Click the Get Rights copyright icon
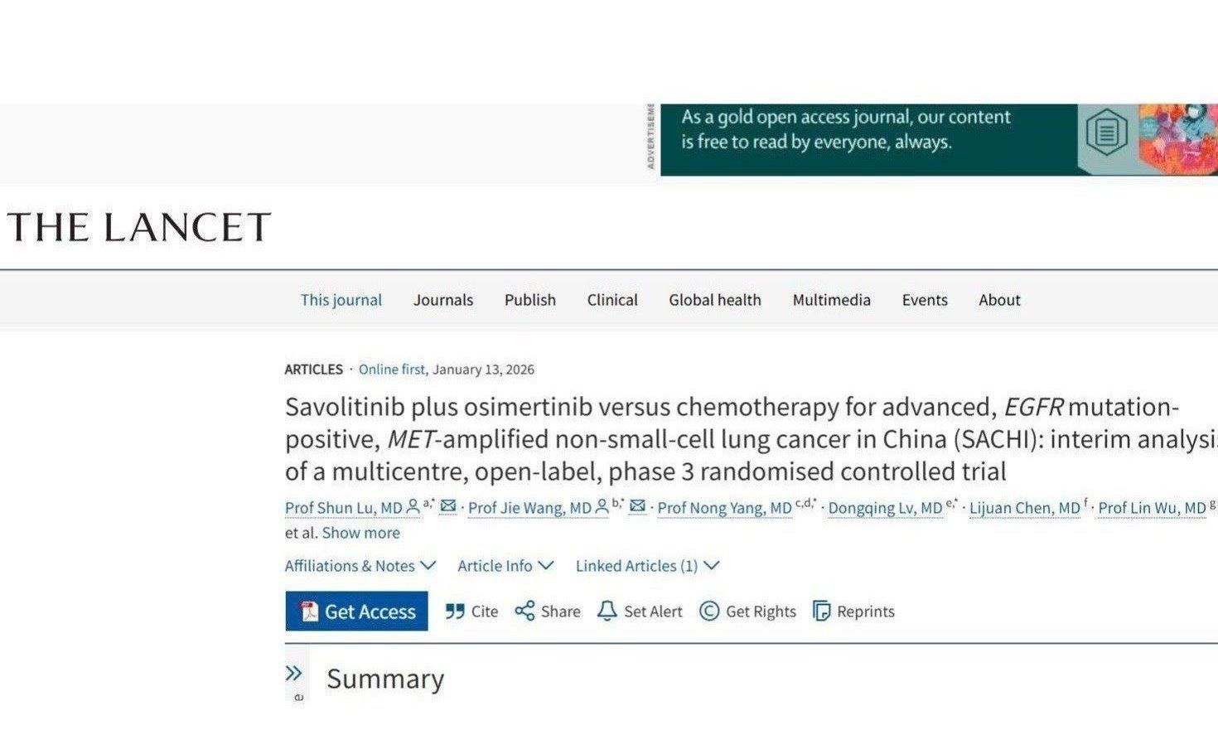1218x754 pixels. [709, 611]
